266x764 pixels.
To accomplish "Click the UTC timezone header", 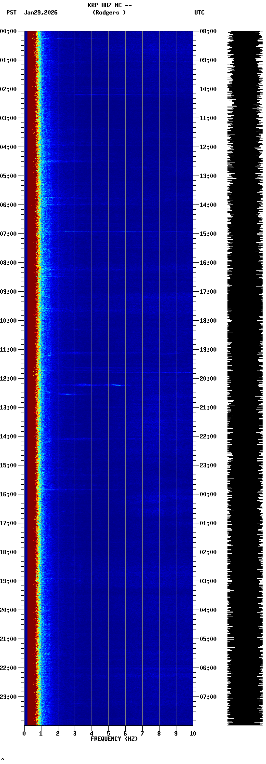I will click(199, 13).
